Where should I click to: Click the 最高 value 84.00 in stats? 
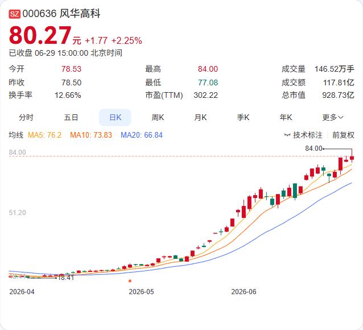click(x=208, y=69)
